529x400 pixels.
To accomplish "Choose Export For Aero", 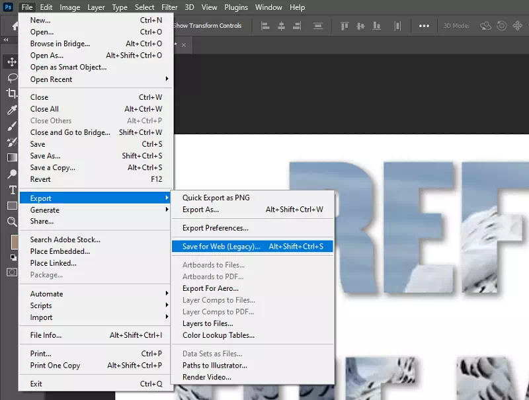I will point(253,288).
